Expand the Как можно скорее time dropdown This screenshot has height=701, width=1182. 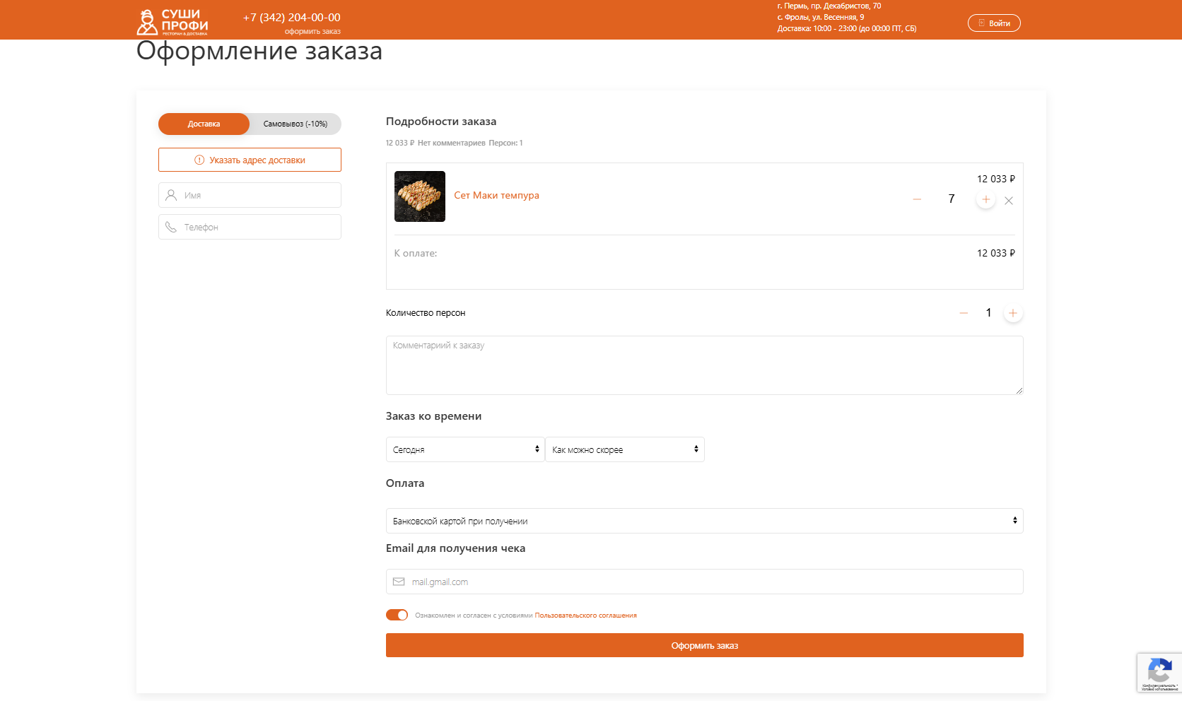coord(624,449)
